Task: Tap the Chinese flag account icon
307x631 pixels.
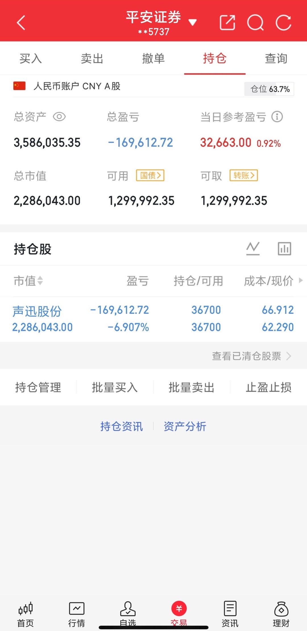Action: pos(19,86)
